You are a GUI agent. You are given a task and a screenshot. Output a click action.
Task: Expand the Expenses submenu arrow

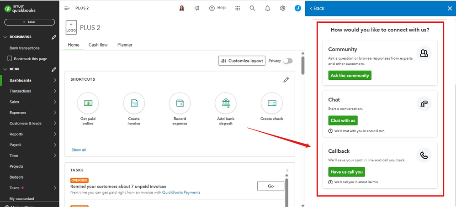pyautogui.click(x=55, y=113)
